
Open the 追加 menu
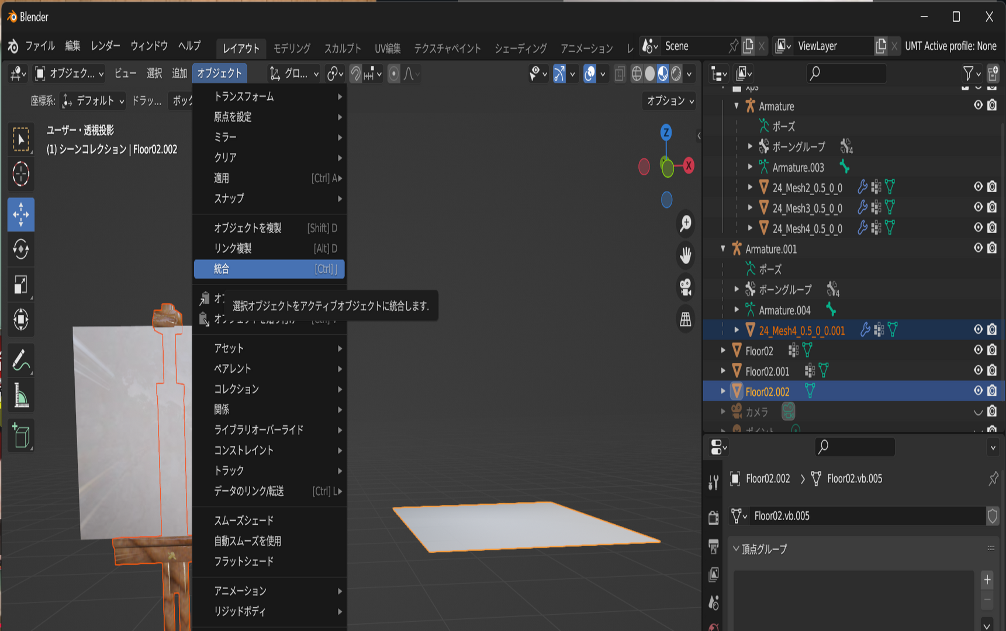coord(179,73)
